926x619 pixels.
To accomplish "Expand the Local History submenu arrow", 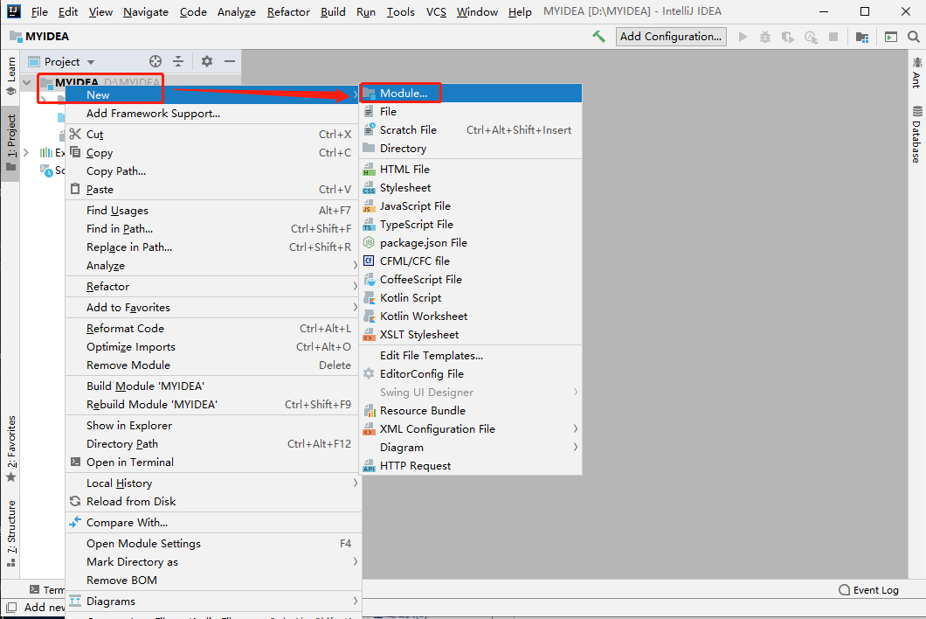I will (x=355, y=483).
